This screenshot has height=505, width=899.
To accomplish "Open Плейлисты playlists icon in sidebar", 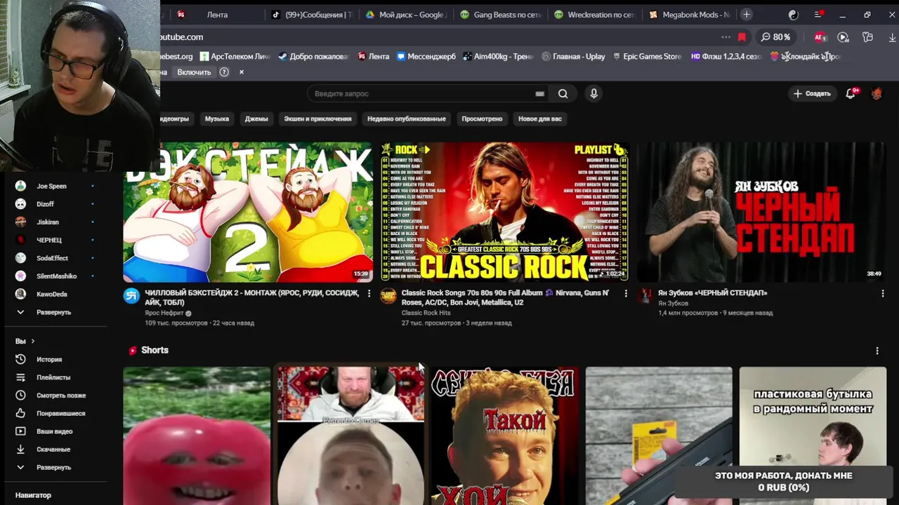I will 20,377.
